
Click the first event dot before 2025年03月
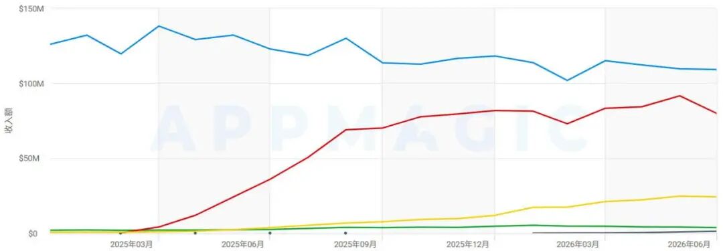click(x=120, y=233)
